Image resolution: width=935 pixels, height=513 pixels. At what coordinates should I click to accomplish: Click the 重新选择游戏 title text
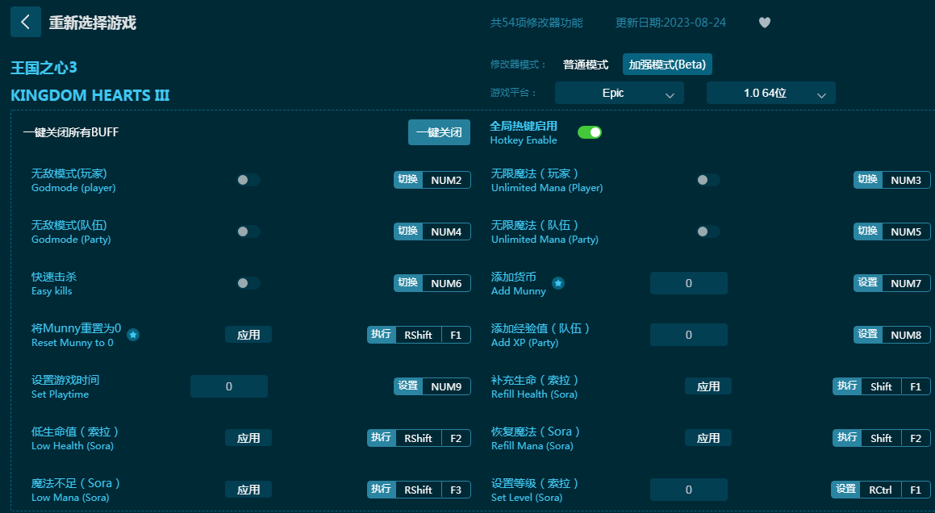[x=93, y=23]
